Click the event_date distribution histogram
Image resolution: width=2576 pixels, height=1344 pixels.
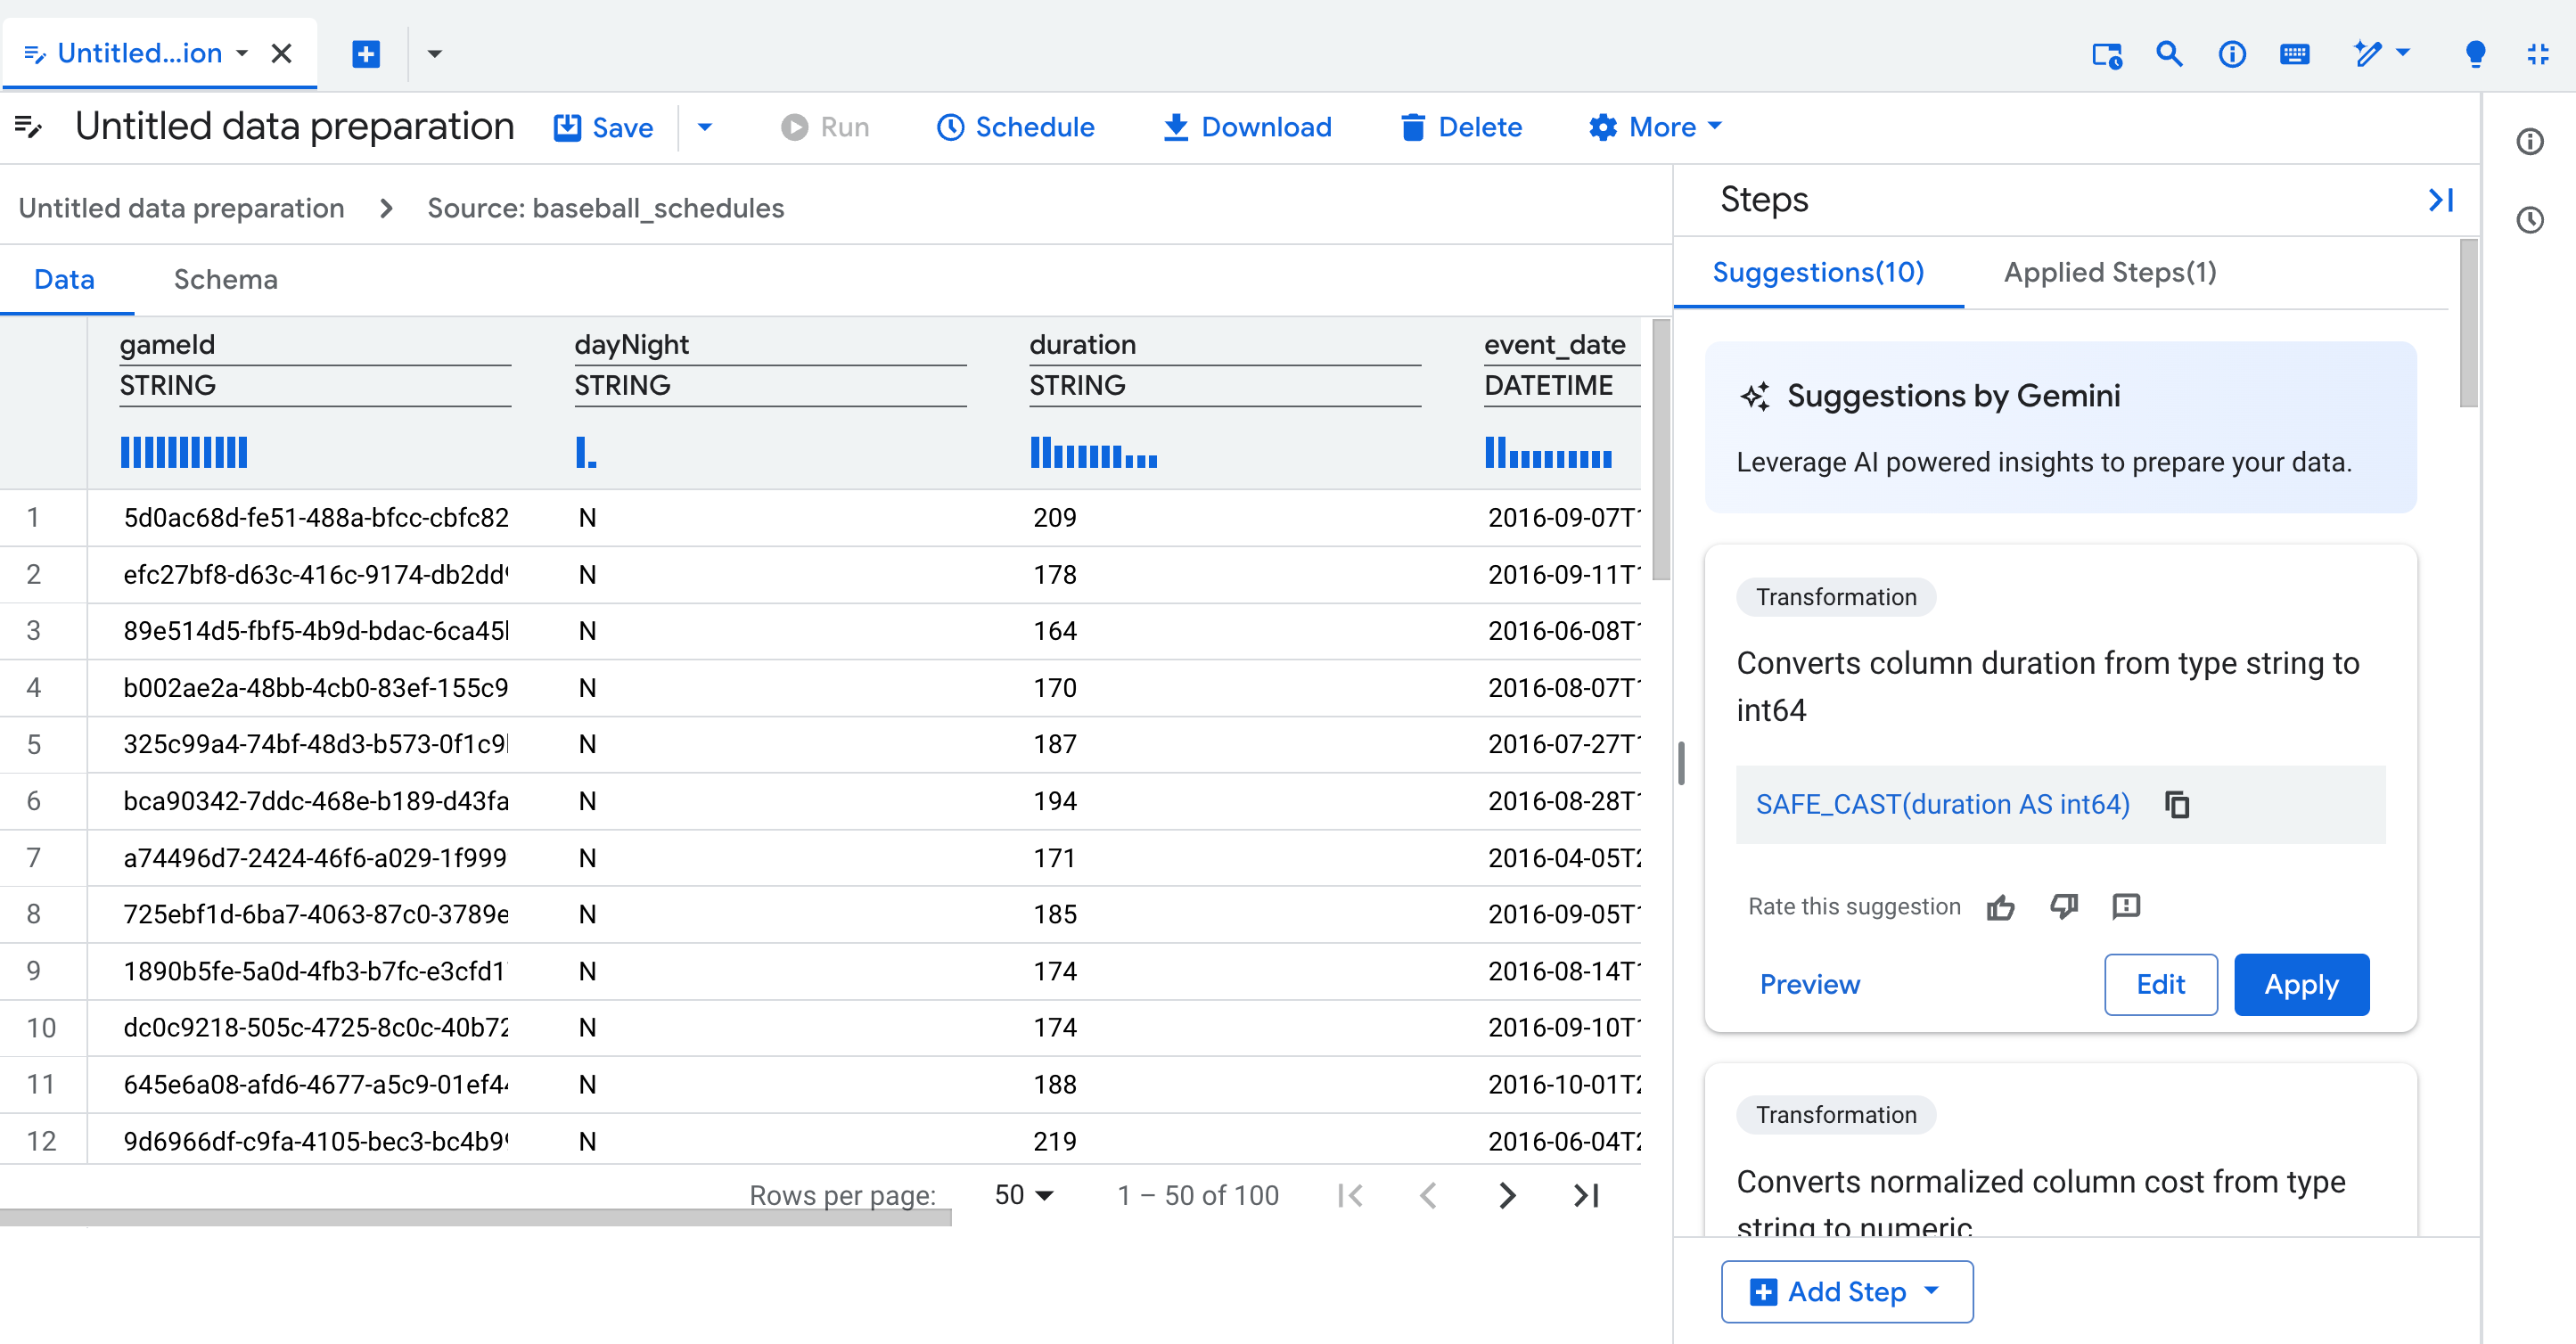pos(1548,452)
